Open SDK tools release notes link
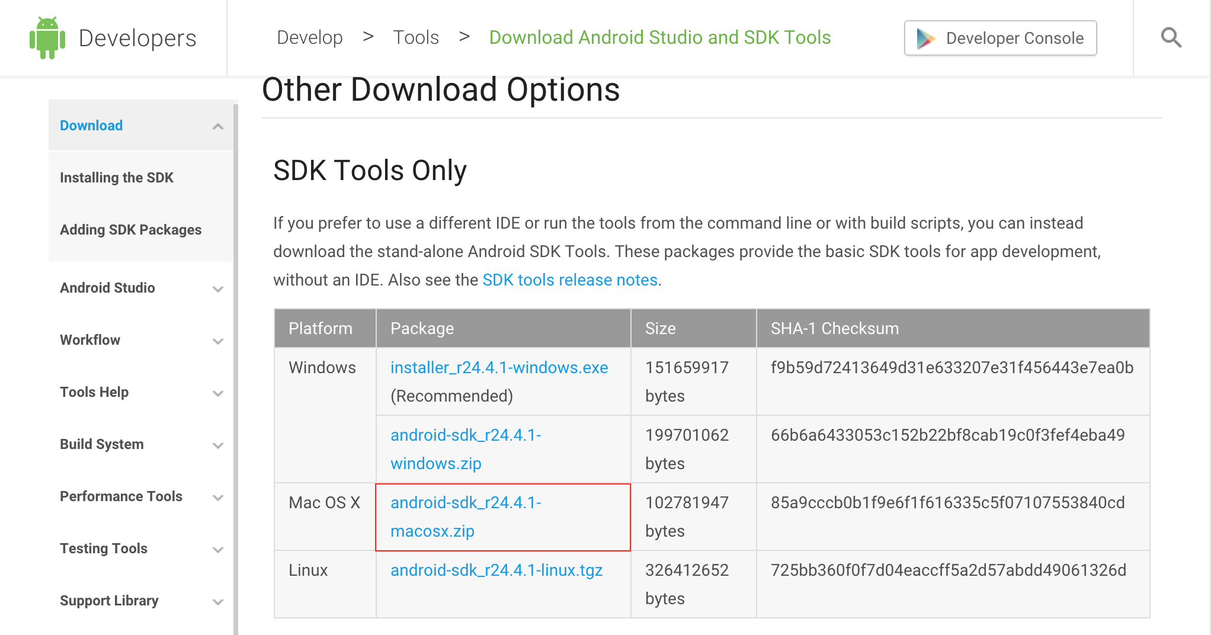Viewport: 1211px width, 635px height. (570, 280)
